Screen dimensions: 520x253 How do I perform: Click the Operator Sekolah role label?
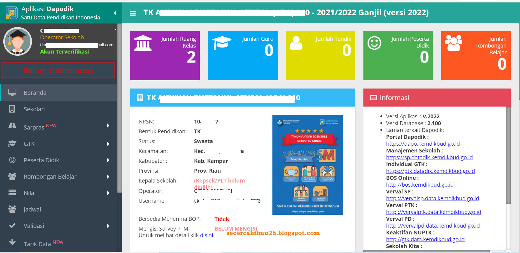[x=62, y=37]
